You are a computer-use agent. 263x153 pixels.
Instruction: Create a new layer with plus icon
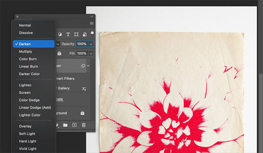(74, 125)
